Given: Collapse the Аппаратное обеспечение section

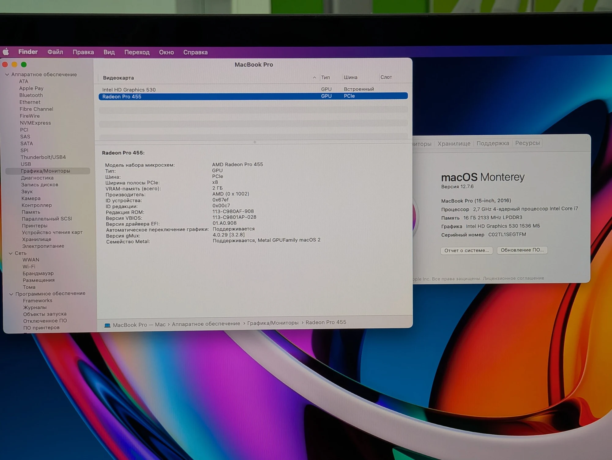Looking at the screenshot, I should pos(7,75).
